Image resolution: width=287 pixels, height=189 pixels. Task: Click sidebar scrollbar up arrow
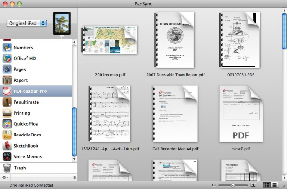(74, 42)
